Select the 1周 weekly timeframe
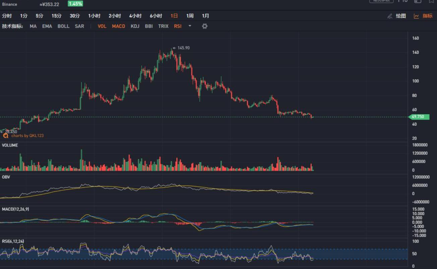437x269 pixels. tap(190, 16)
